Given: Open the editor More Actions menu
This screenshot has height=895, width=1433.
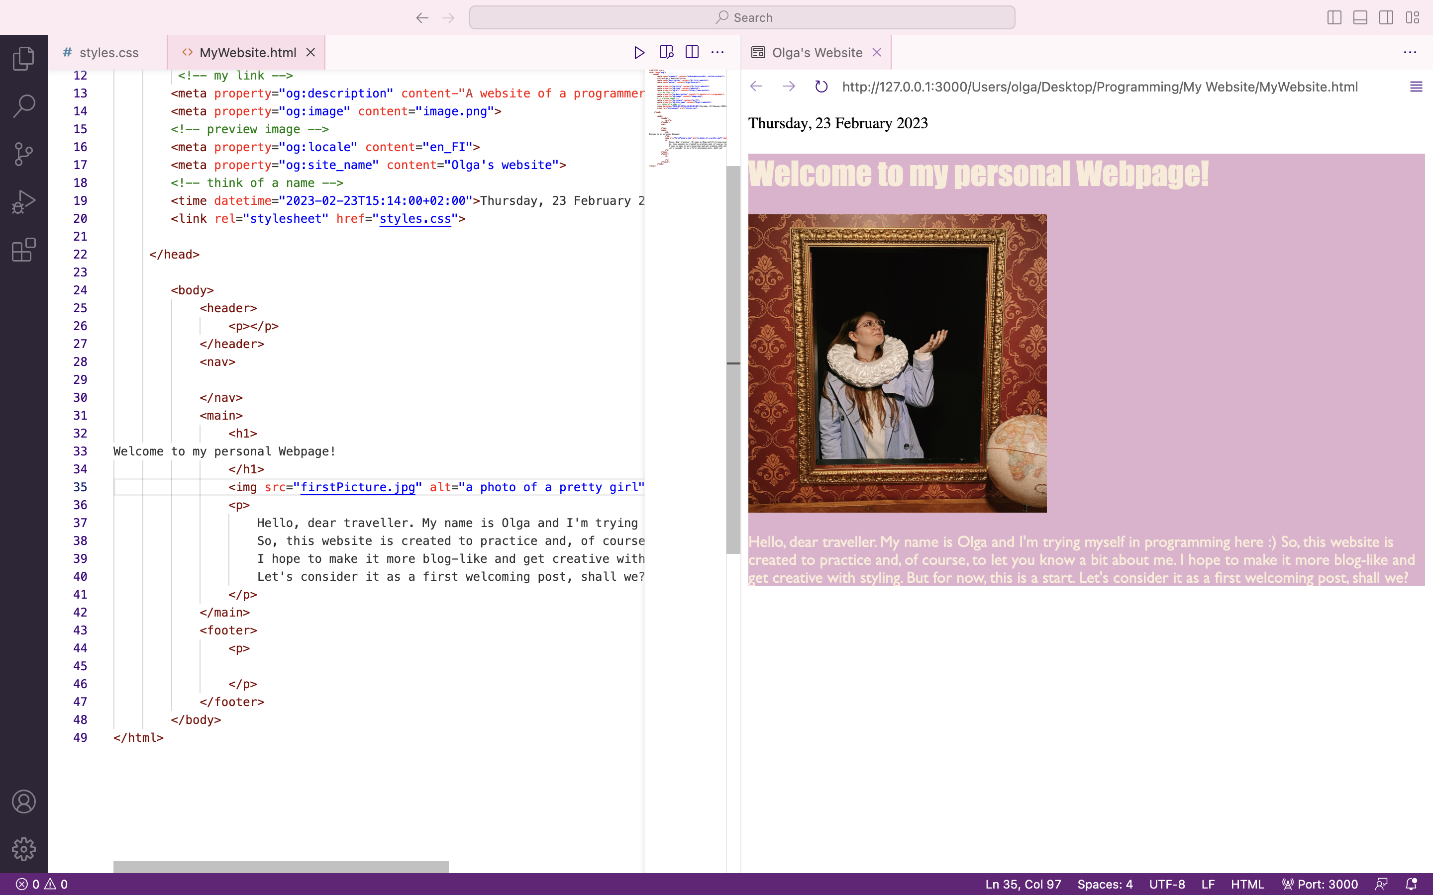Looking at the screenshot, I should (x=717, y=52).
